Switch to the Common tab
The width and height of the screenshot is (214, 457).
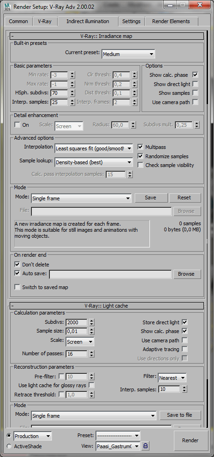tap(18, 21)
